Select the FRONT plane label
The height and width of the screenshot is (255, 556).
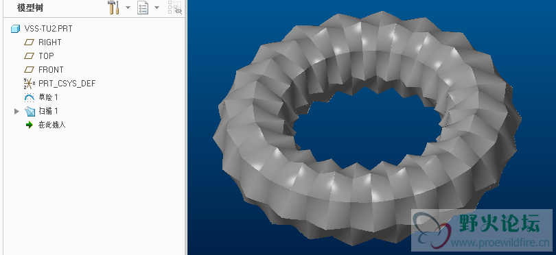pyautogui.click(x=51, y=70)
